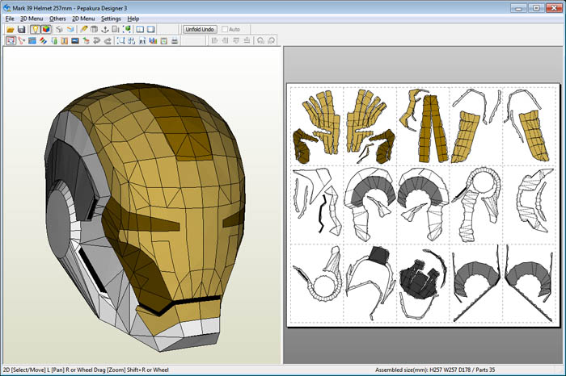
Task: Click the grayed align-top icon
Action: 236,40
